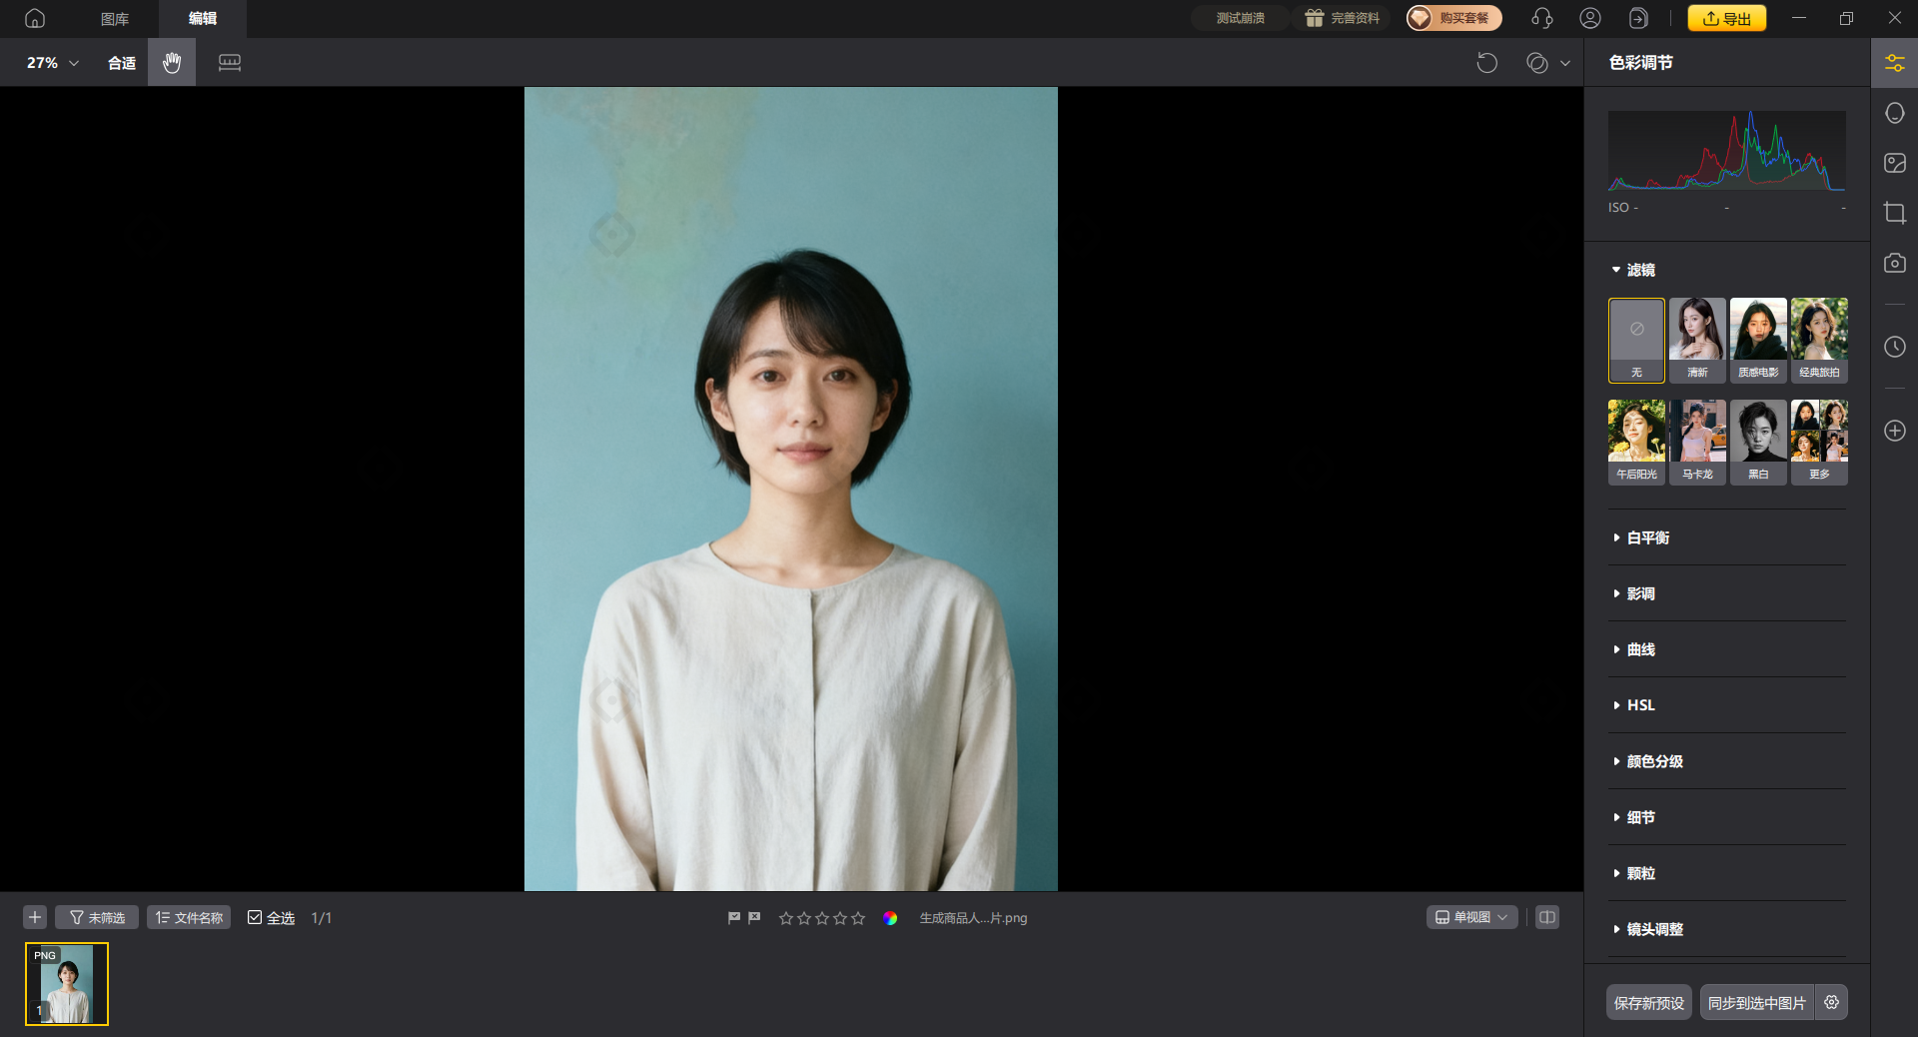Open the crop tool in sidebar
Screen dimensions: 1918x1037
pos(1894,213)
